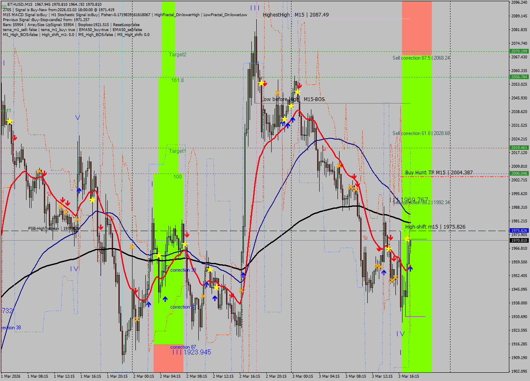Click the red down arrow at the far left
Image resolution: width=530 pixels, height=381 pixels.
click(x=14, y=138)
